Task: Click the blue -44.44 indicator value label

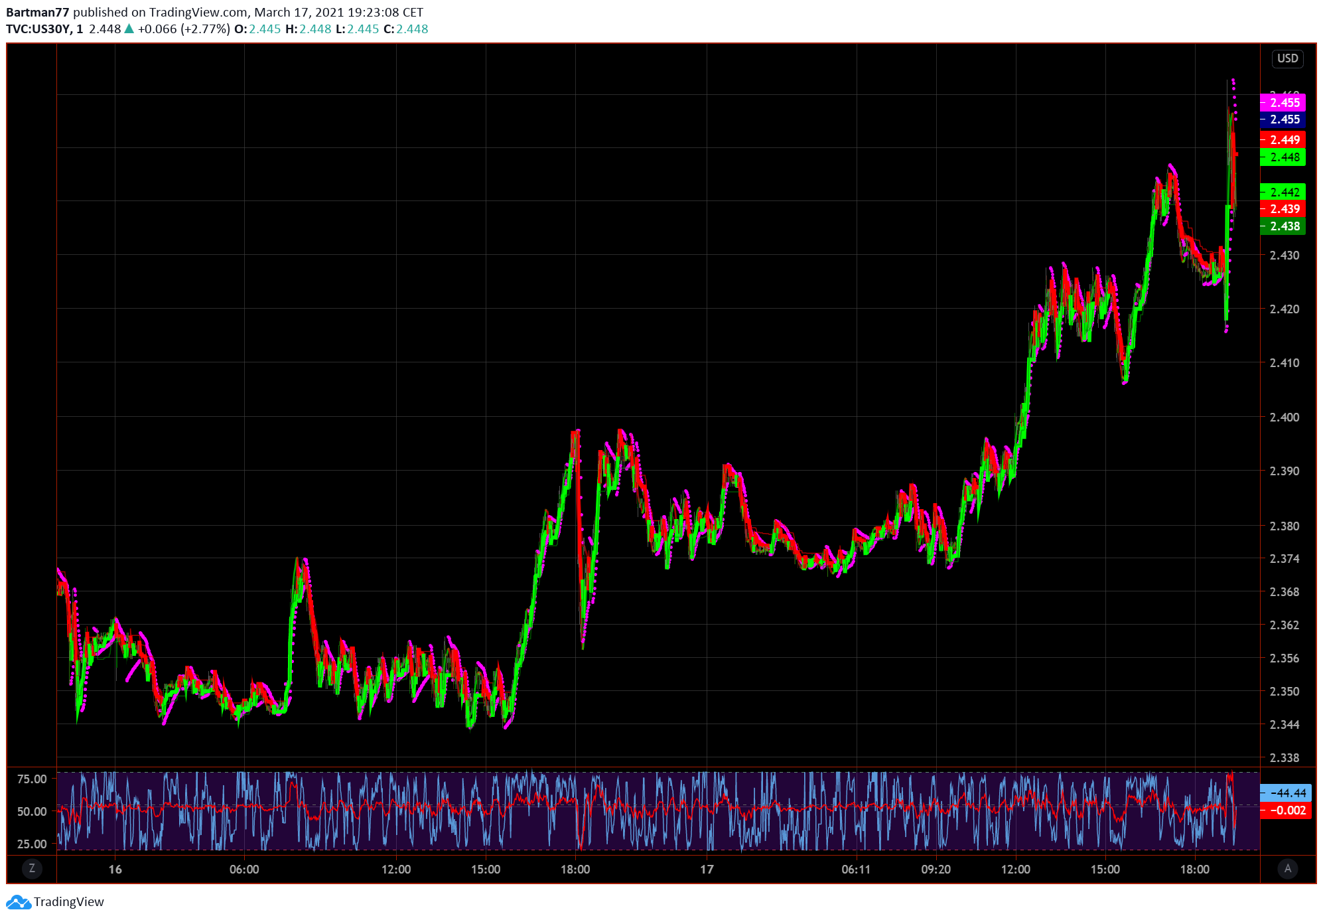Action: (1285, 793)
